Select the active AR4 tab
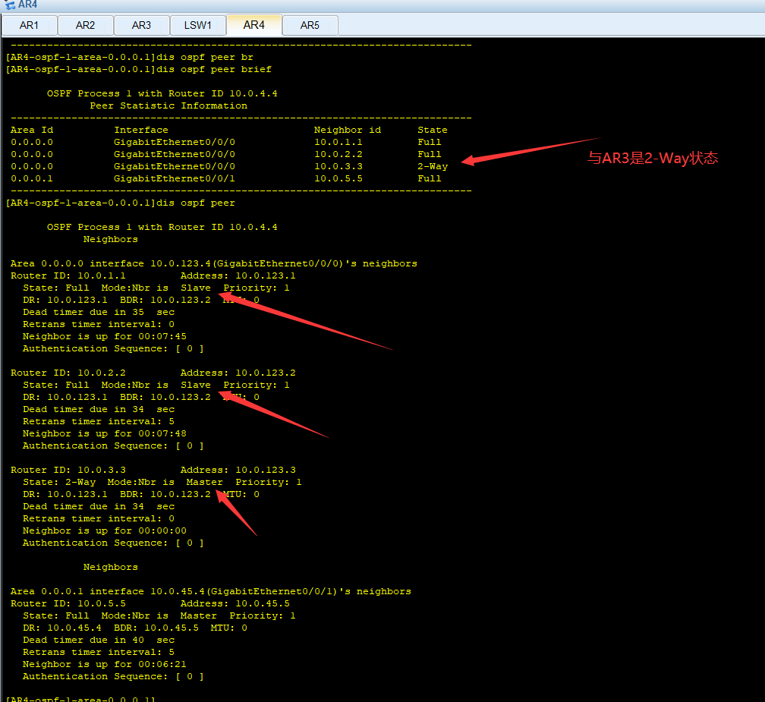 (x=253, y=25)
